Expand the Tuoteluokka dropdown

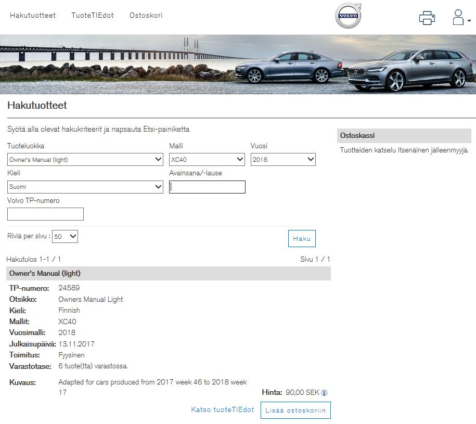[85, 159]
